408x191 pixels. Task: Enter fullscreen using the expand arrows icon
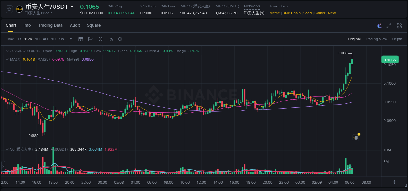click(388, 25)
